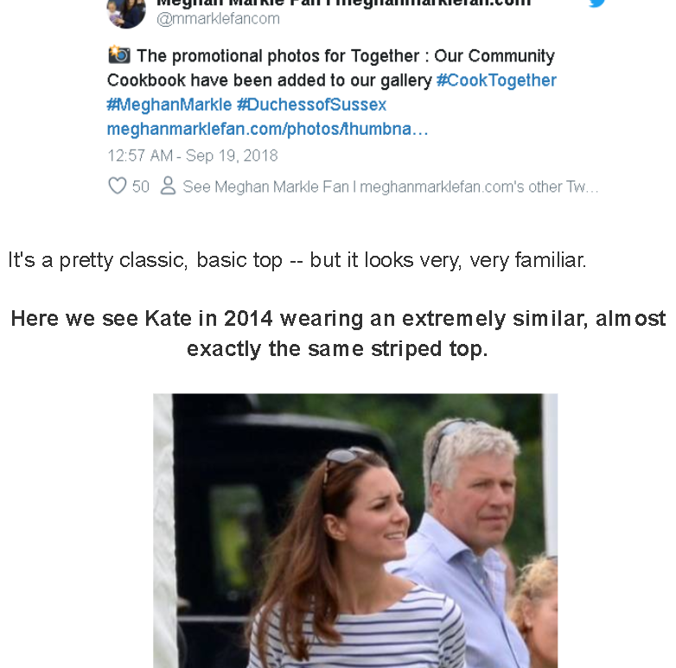Open the #MeghanMarkle hashtag
676x668 pixels.
[x=169, y=105]
